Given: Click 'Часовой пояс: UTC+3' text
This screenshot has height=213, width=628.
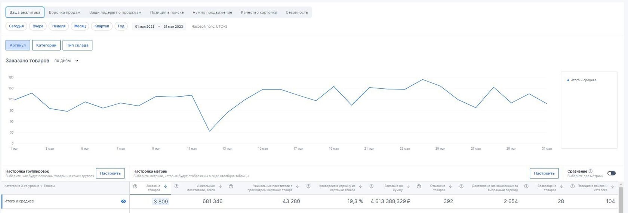Looking at the screenshot, I should coord(209,27).
